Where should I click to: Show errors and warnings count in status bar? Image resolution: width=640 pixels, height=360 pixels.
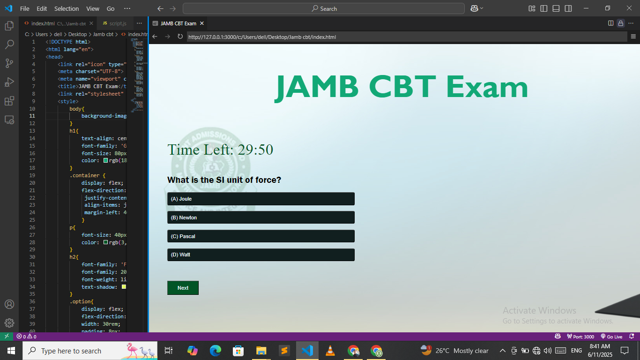(x=27, y=337)
